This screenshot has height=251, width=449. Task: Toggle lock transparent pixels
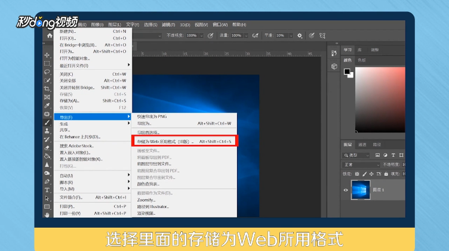click(x=357, y=174)
